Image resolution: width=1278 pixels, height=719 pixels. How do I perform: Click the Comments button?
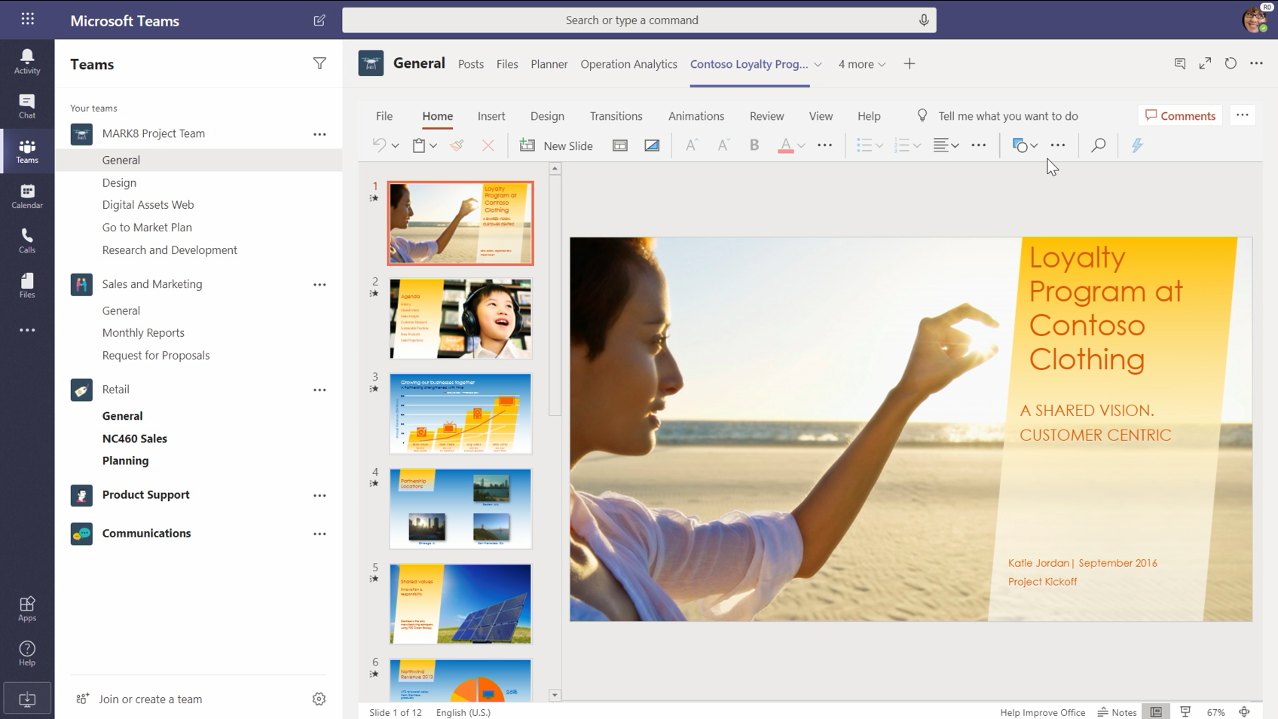point(1180,115)
